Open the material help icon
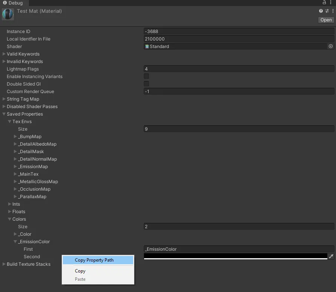The width and height of the screenshot is (336, 292). point(321,11)
